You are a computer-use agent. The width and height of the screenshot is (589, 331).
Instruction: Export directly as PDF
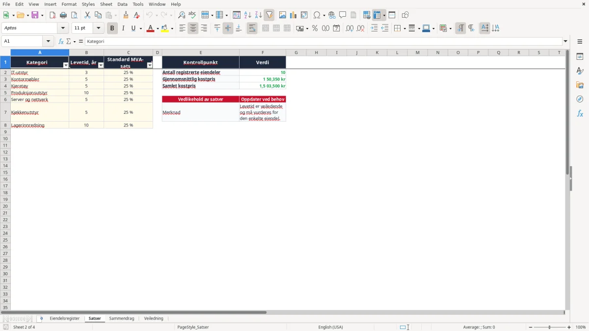53,15
